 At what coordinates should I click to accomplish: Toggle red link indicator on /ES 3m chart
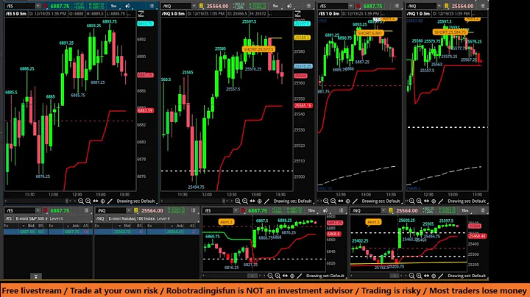coord(358,6)
